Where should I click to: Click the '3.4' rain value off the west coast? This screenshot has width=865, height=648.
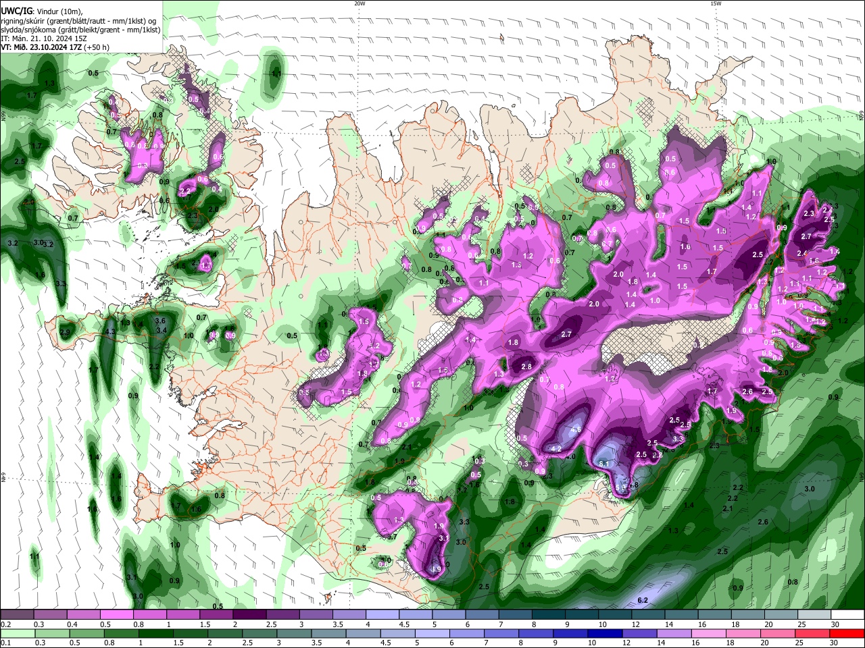[x=162, y=330]
